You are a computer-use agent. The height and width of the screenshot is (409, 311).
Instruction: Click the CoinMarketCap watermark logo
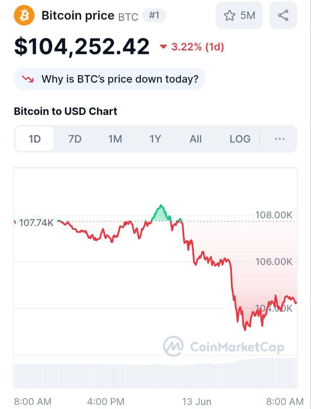click(173, 346)
